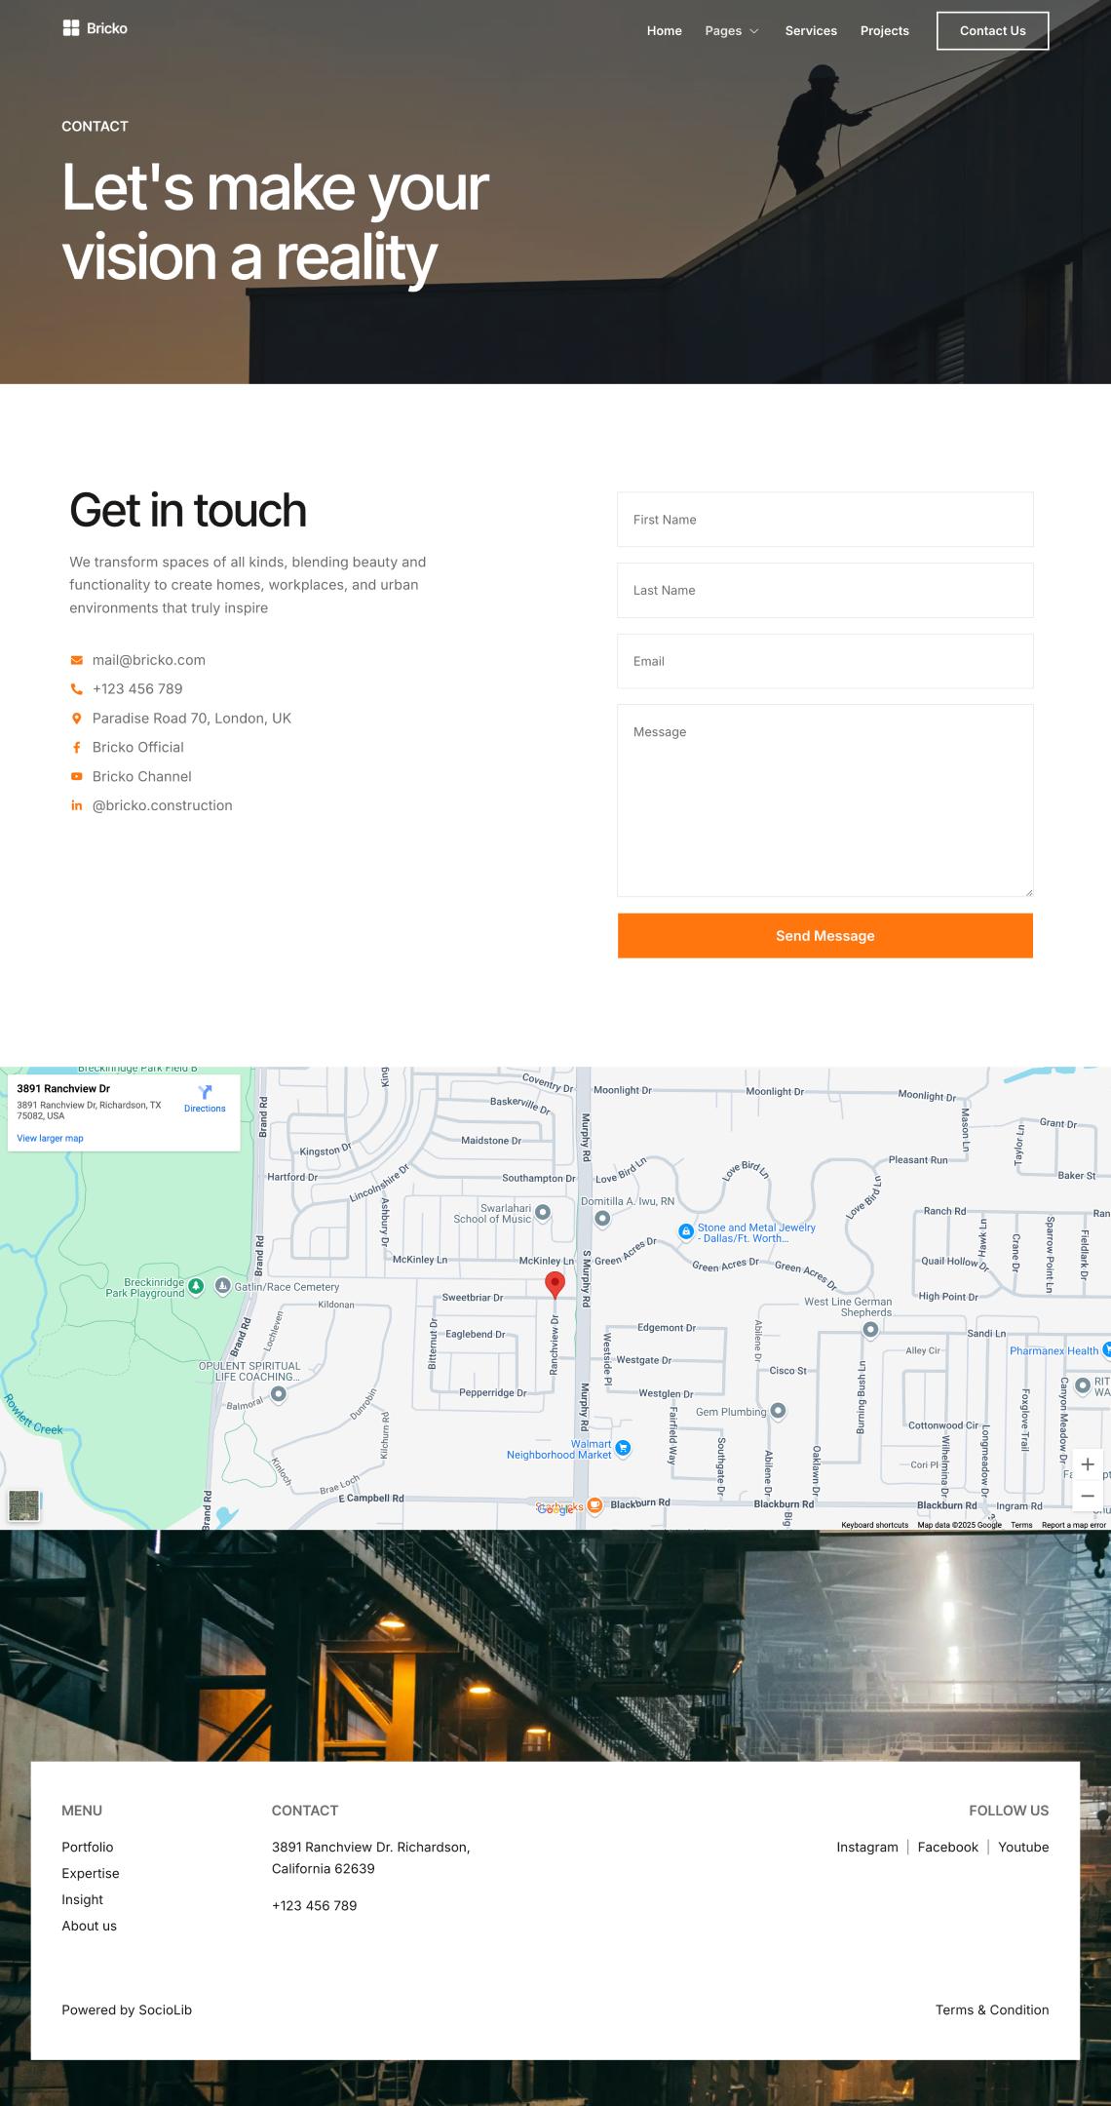This screenshot has width=1111, height=2106.
Task: Click the blue Directions arrow icon on map
Action: click(x=205, y=1092)
